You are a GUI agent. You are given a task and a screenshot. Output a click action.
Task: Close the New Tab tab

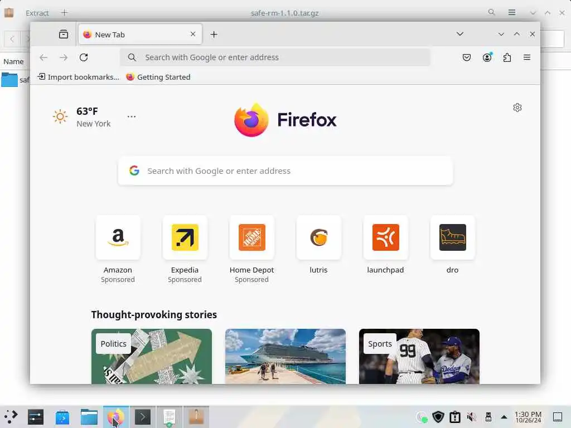tap(193, 34)
